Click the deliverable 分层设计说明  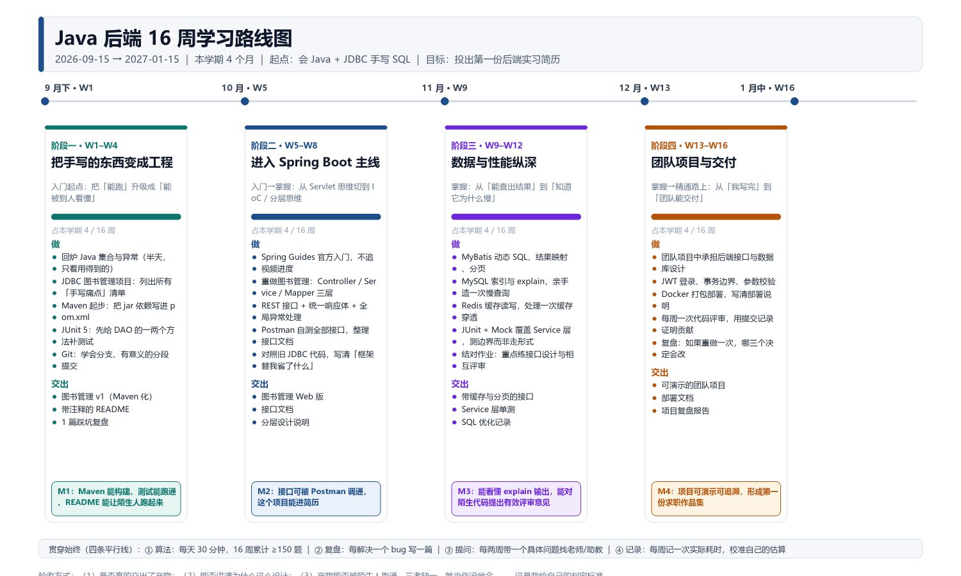[x=285, y=422]
